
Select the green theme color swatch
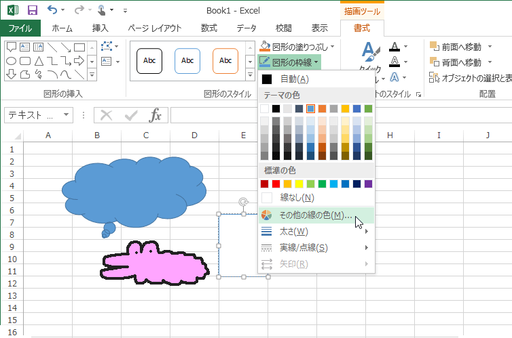pos(368,109)
